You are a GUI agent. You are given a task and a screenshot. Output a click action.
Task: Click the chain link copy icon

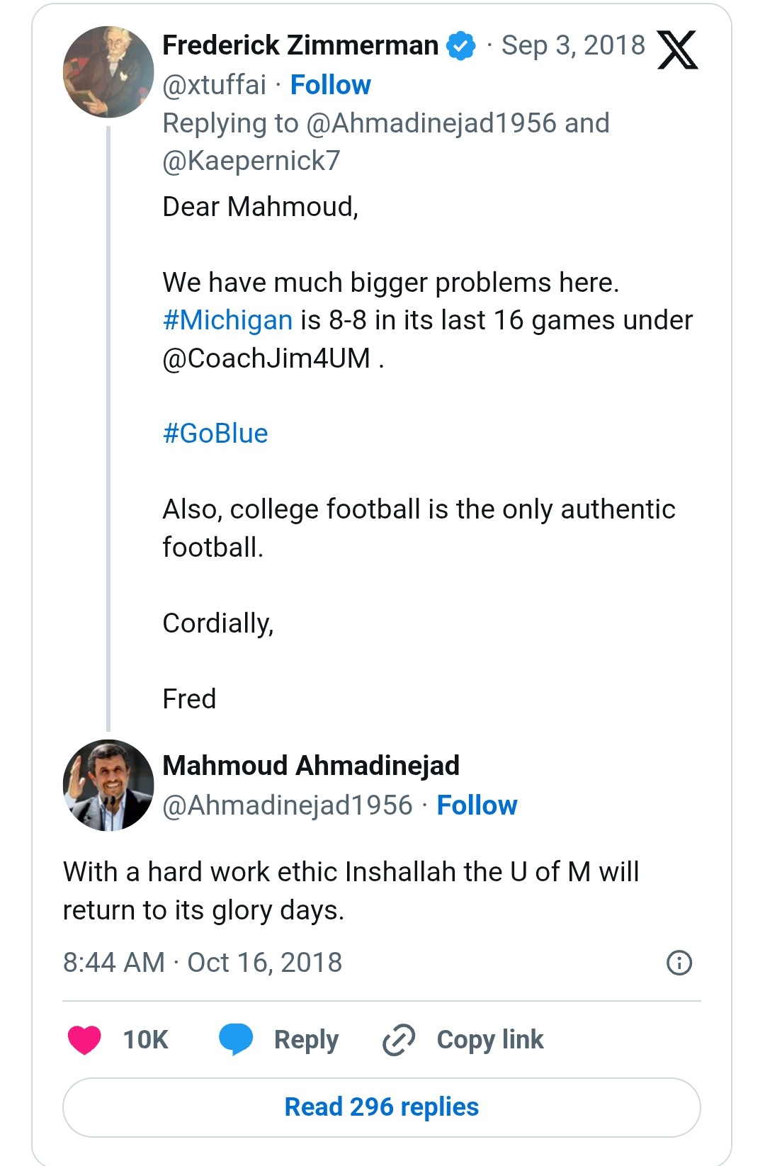(x=399, y=1040)
